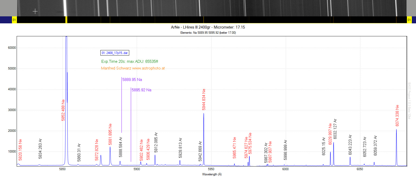
Task: Select the left yellow 01 strip marker
Action: click(x=14, y=20)
